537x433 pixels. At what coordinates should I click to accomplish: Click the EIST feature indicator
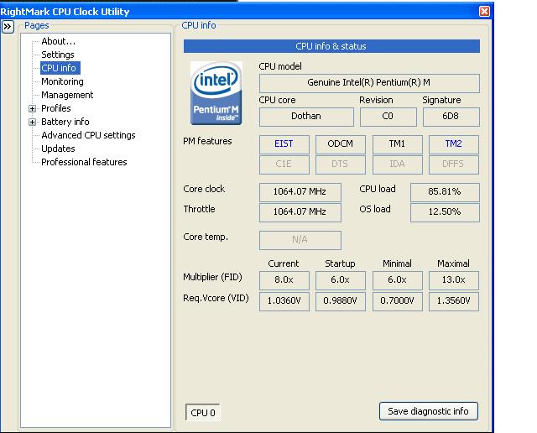(284, 143)
